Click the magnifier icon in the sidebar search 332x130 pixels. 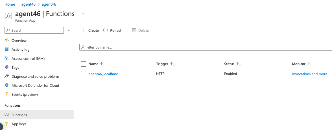pyautogui.click(x=8, y=30)
